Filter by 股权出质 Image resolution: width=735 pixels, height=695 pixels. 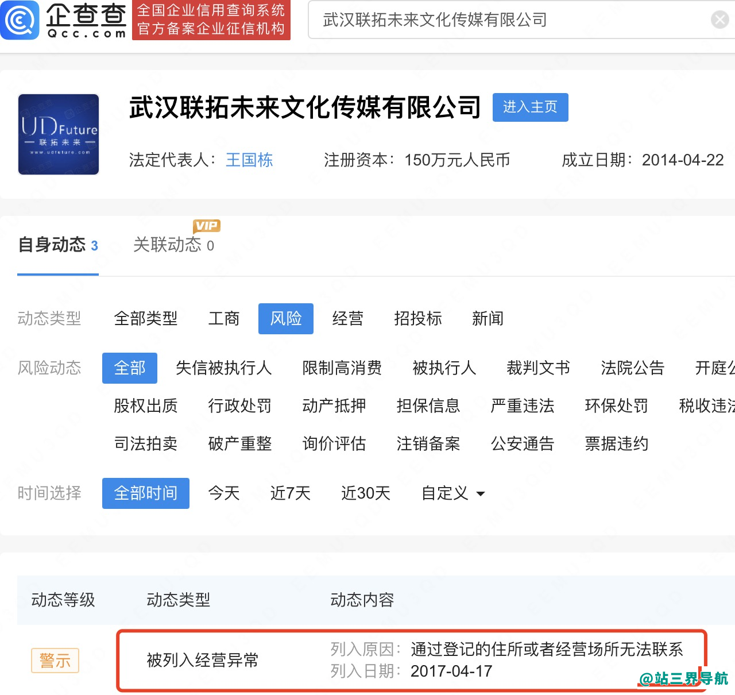tap(146, 406)
